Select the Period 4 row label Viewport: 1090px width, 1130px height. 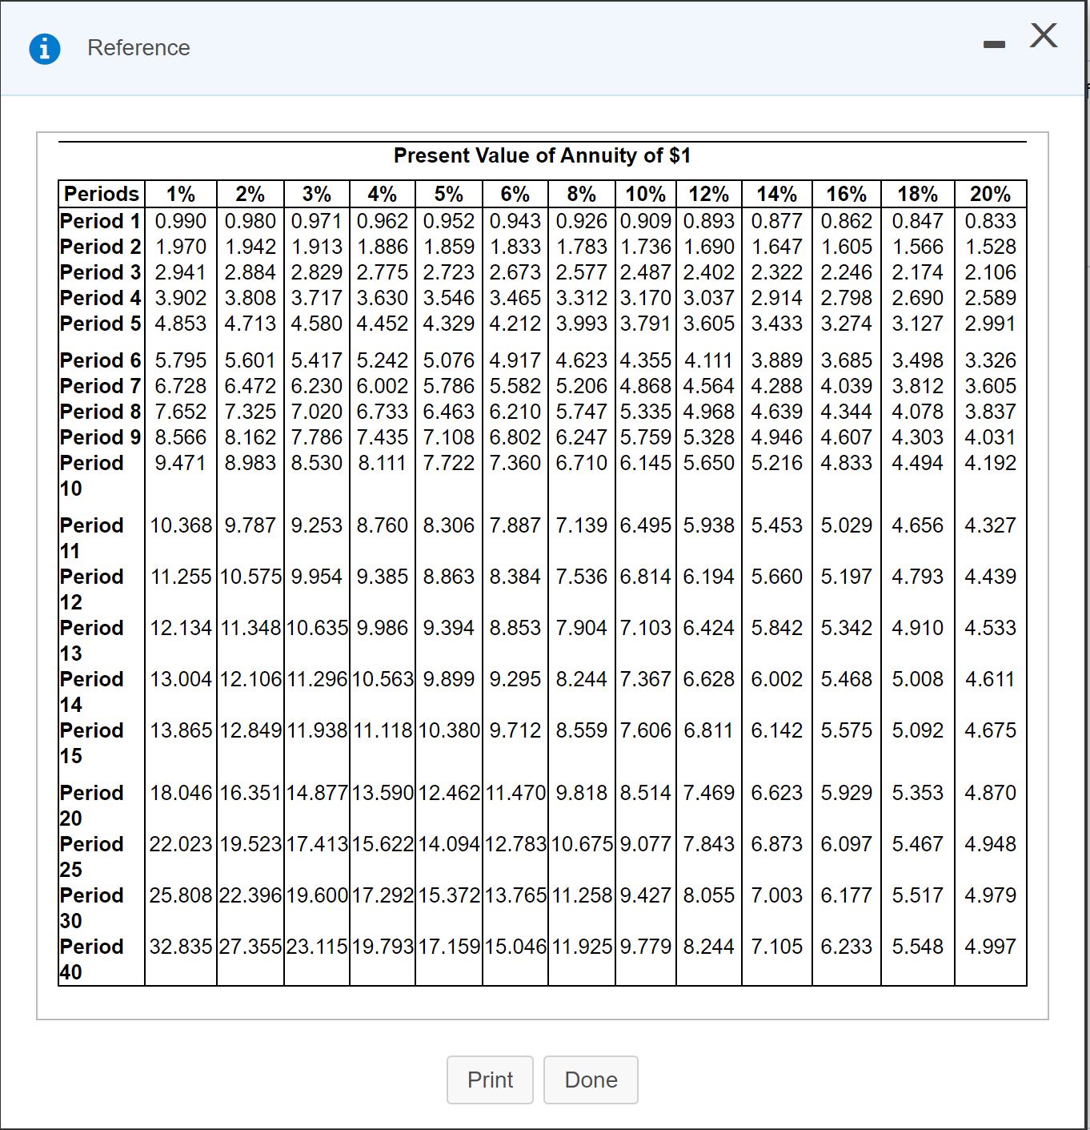(101, 298)
